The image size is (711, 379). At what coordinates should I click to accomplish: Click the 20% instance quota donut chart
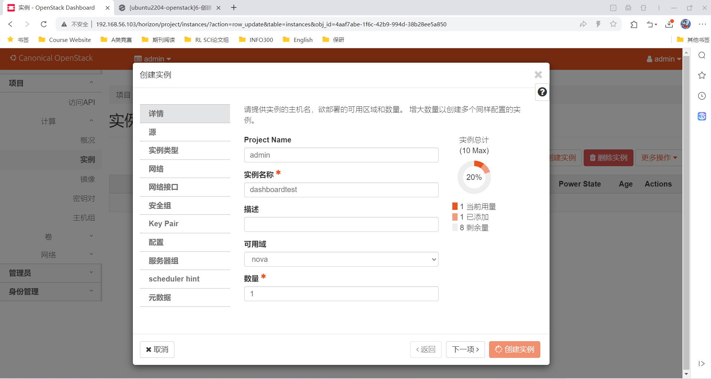tap(474, 177)
